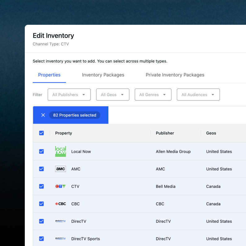Click the CTV logo icon
The image size is (246, 246).
(x=60, y=186)
